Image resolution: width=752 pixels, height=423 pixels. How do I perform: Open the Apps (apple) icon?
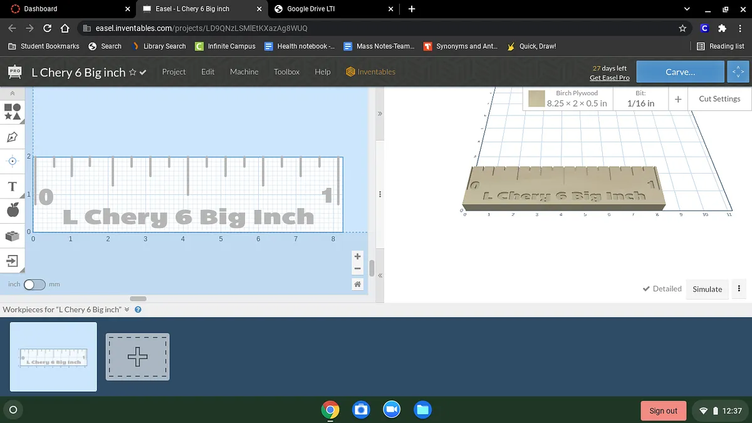click(13, 211)
